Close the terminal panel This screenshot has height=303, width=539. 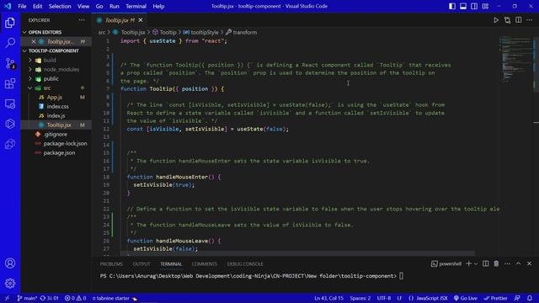[530, 263]
